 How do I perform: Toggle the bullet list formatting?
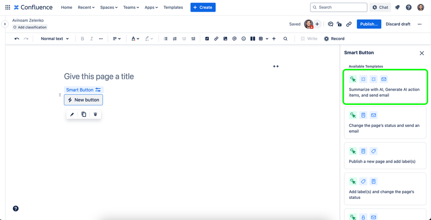click(166, 39)
